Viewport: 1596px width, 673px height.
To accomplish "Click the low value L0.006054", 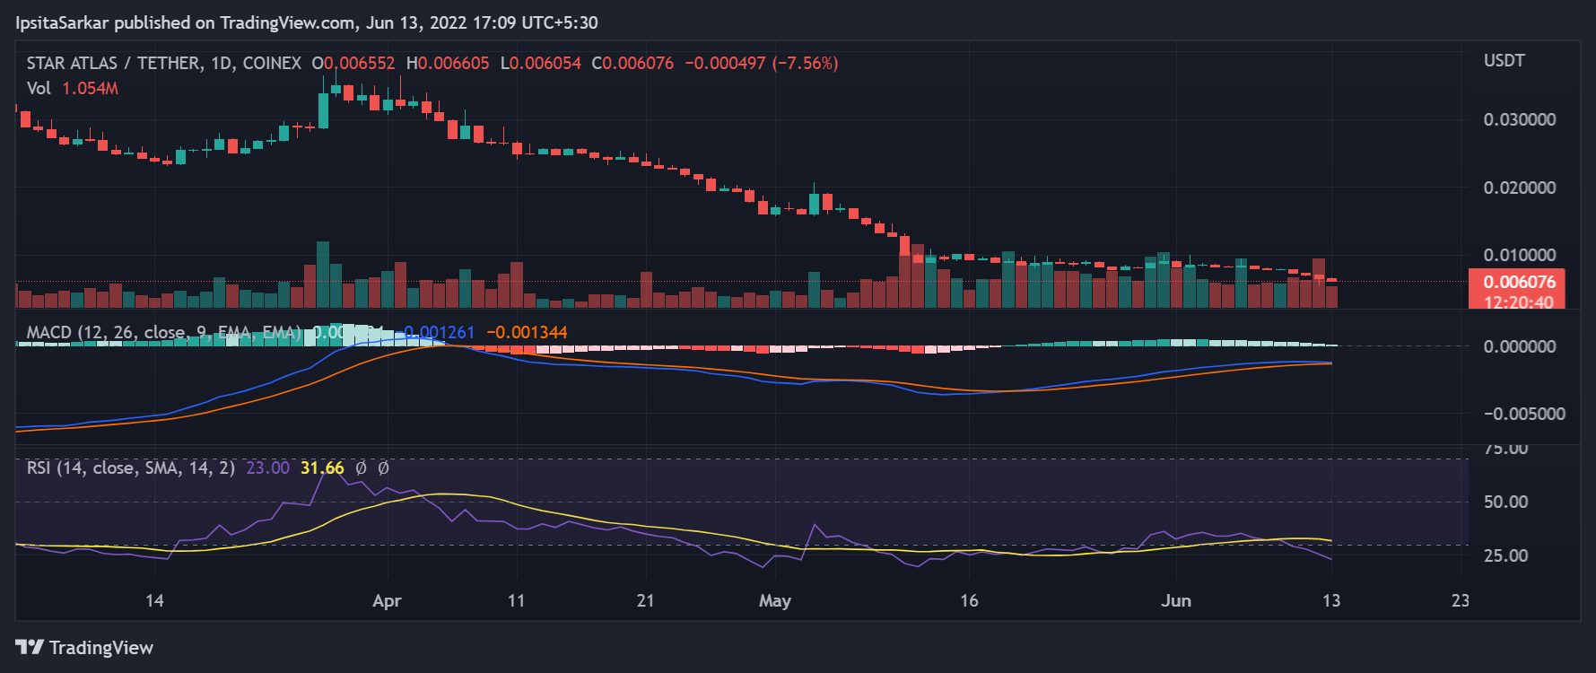I will (x=541, y=63).
